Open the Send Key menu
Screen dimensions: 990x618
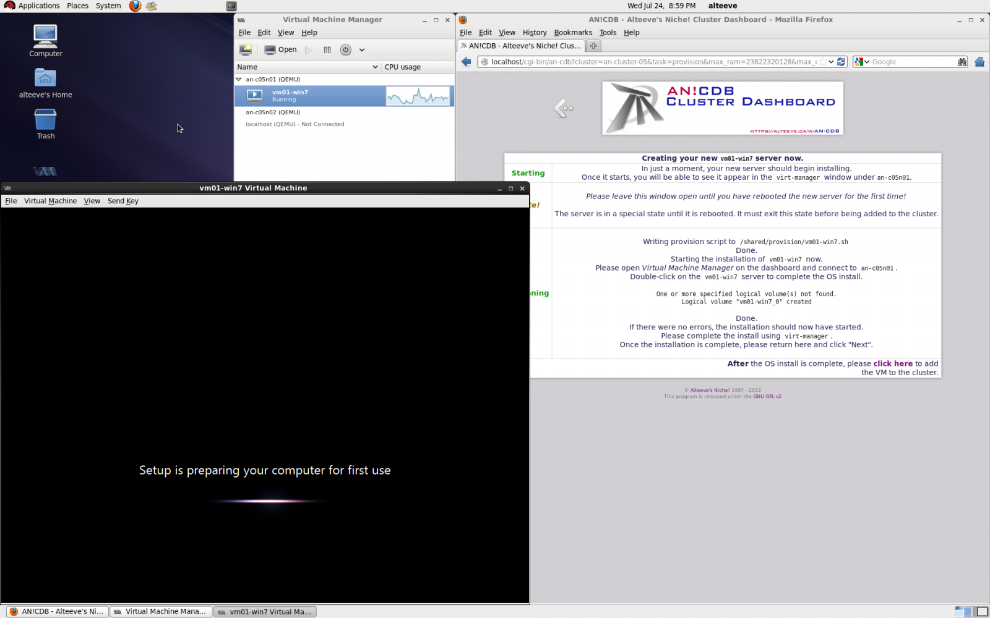[x=123, y=201]
